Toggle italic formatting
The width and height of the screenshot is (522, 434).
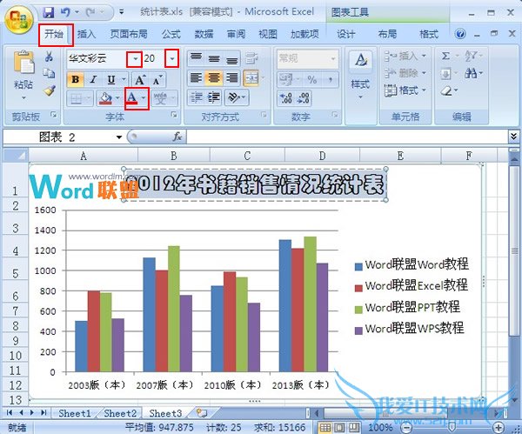93,79
